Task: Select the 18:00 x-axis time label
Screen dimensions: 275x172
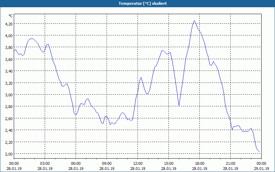Action: (200, 164)
